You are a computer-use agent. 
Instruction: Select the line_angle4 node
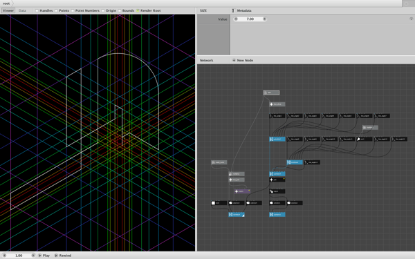pos(329,116)
